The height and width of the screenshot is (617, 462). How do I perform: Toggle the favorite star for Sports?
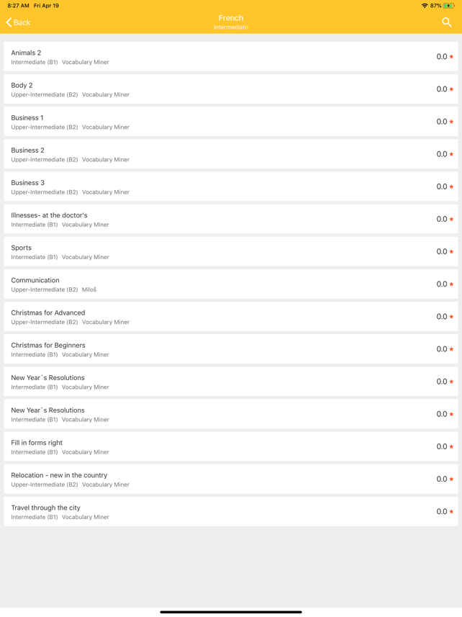450,251
